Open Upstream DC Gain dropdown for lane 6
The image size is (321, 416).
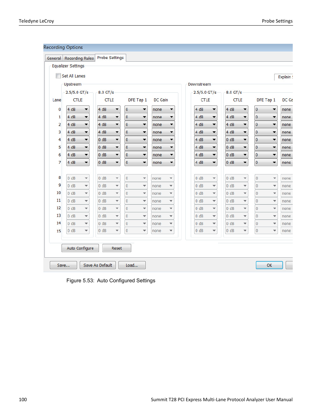[163, 155]
